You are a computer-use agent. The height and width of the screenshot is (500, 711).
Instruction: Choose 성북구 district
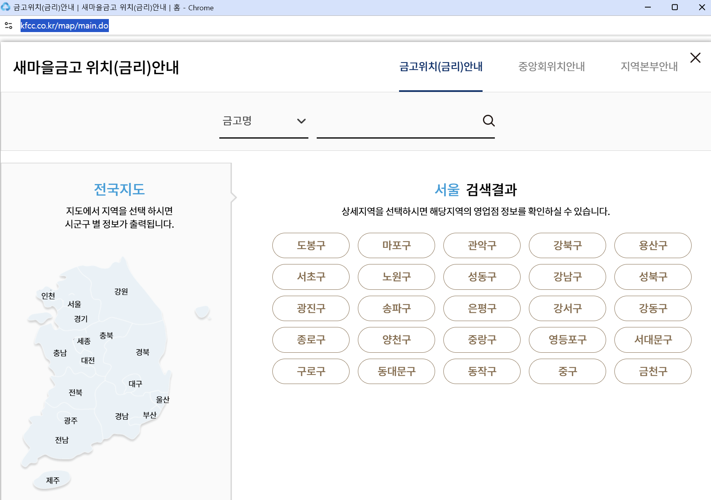pyautogui.click(x=653, y=277)
